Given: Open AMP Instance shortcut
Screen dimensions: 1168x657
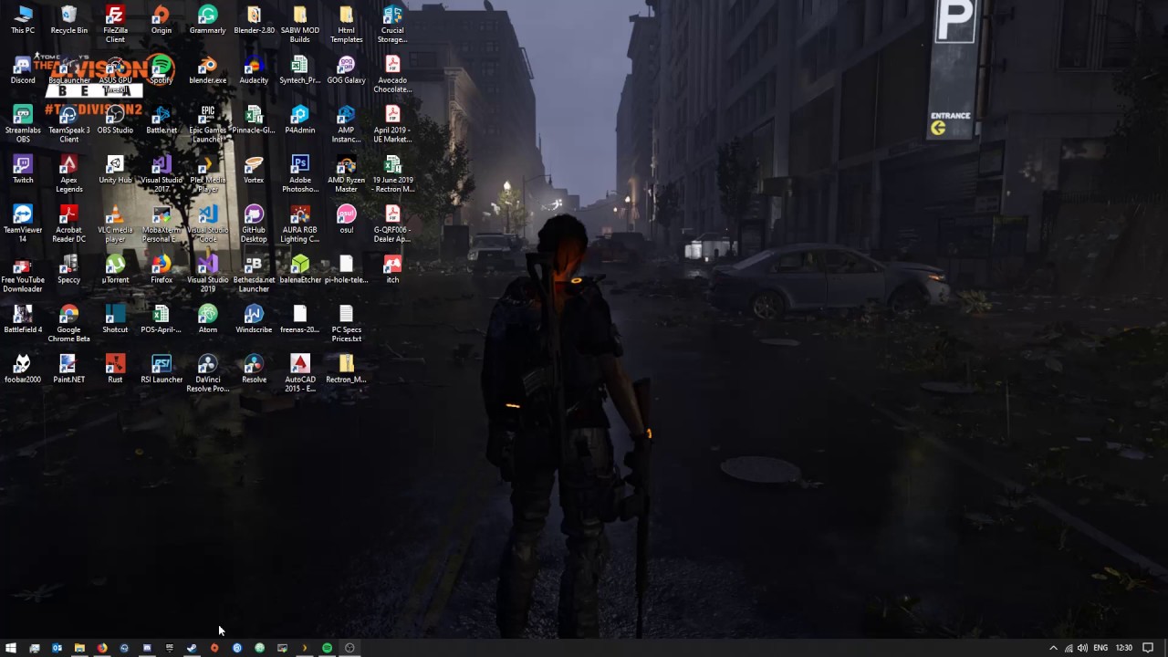Looking at the screenshot, I should (x=346, y=124).
